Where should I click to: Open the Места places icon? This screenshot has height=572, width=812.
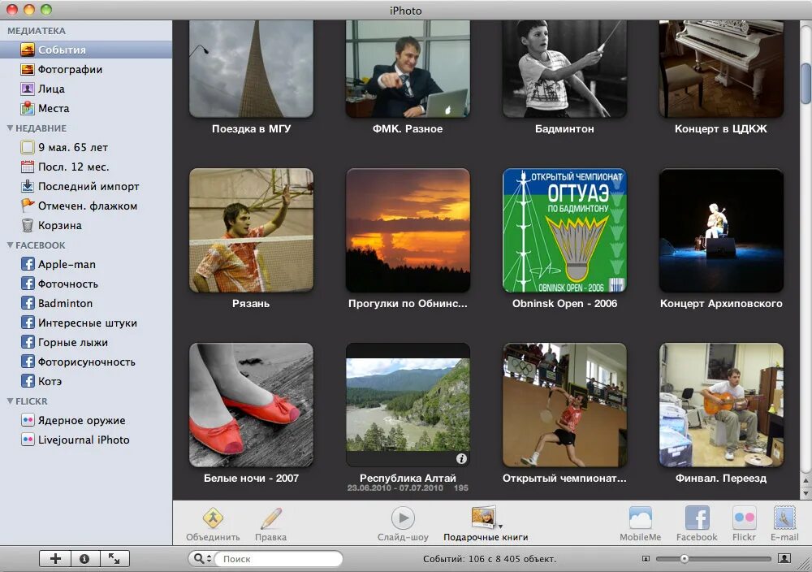(x=28, y=108)
